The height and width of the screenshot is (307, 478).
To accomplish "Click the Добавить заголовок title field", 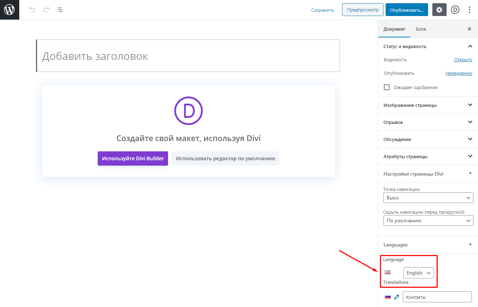I will pos(188,56).
